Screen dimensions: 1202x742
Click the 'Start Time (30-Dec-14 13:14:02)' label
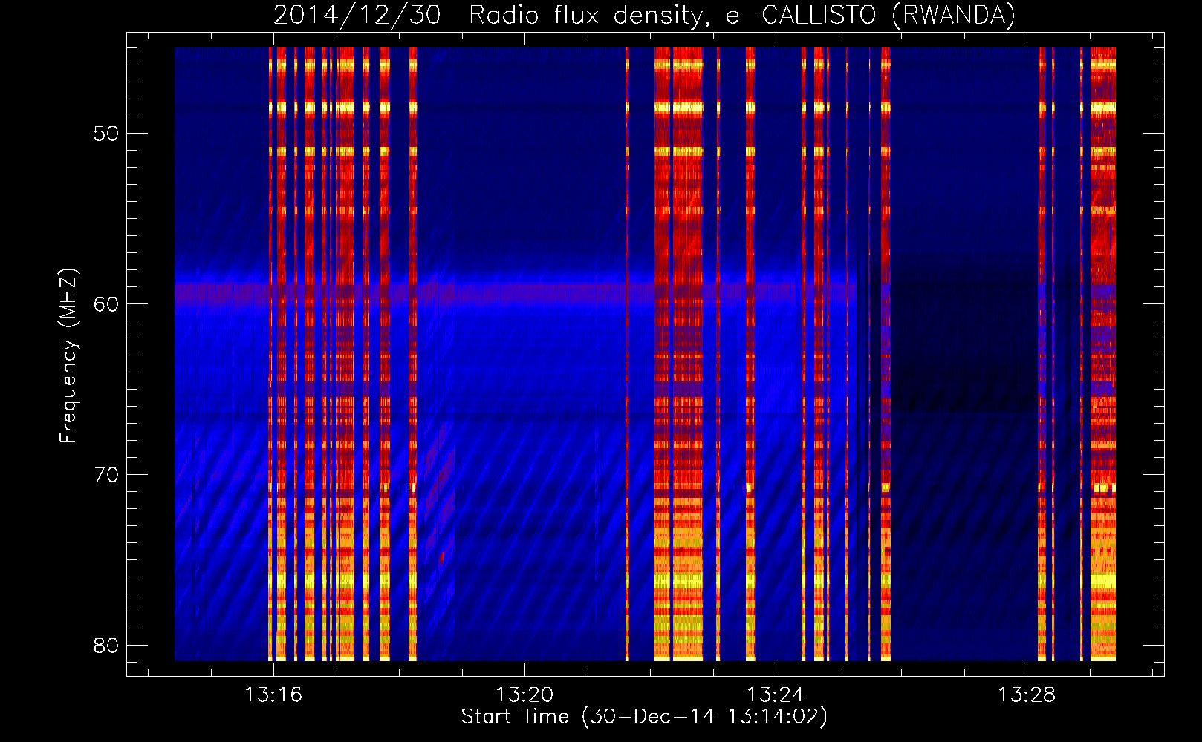point(644,717)
